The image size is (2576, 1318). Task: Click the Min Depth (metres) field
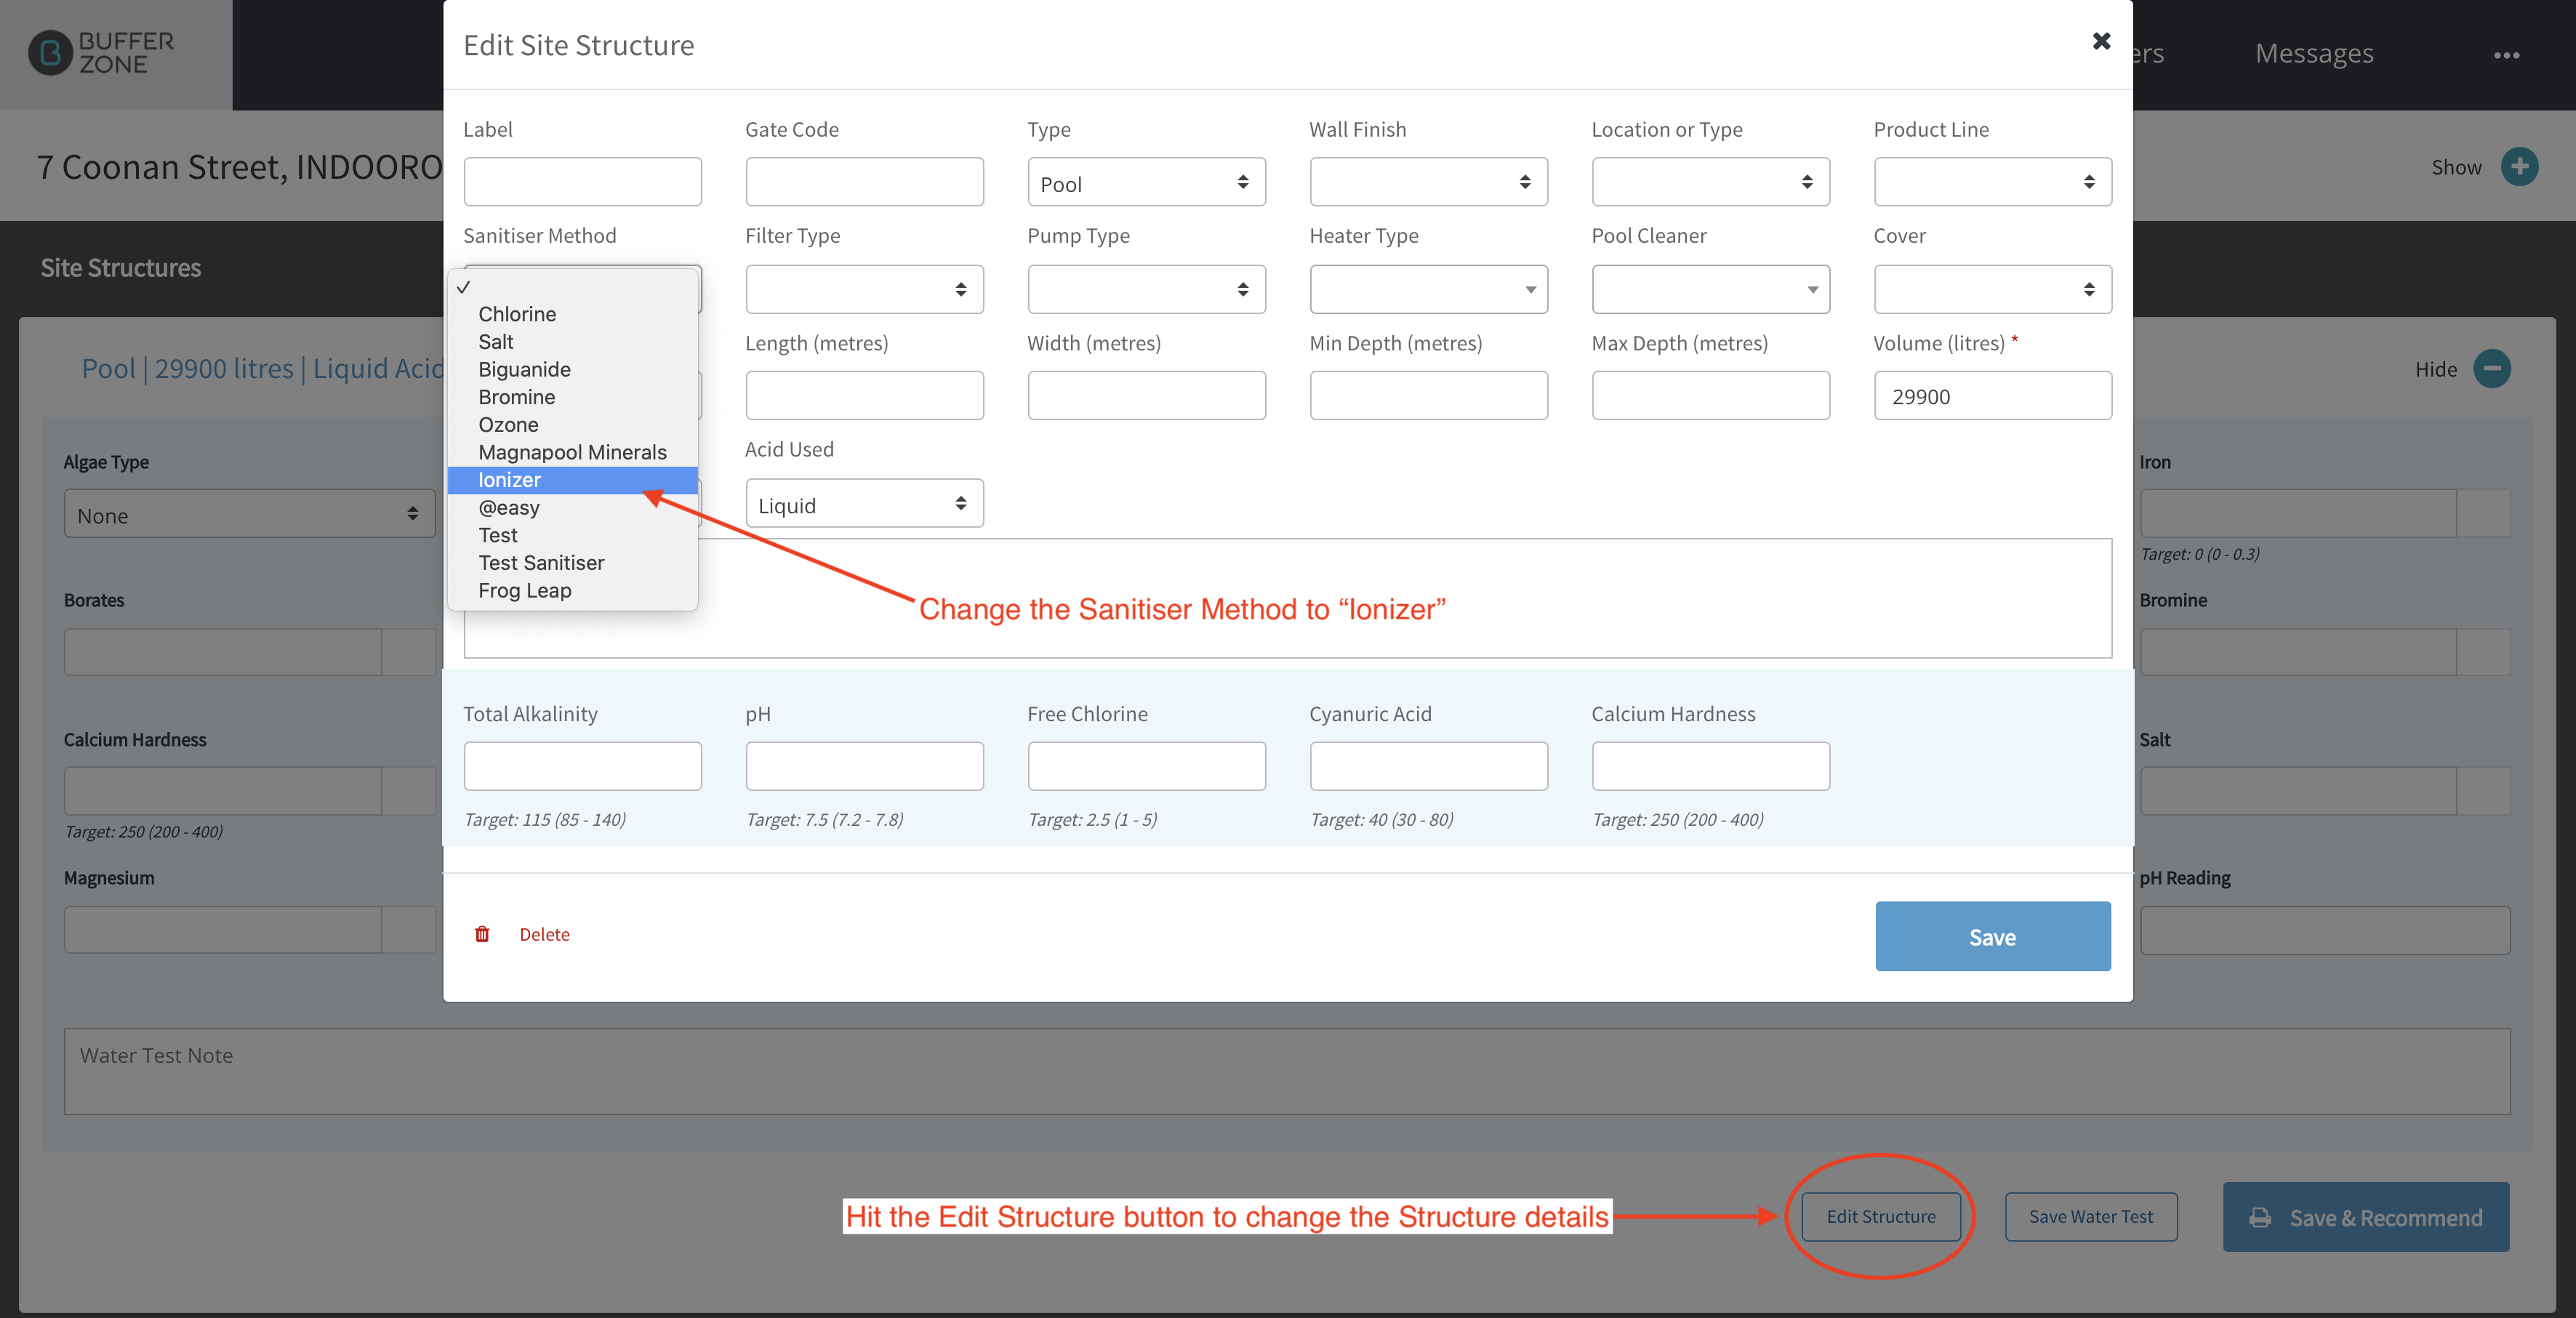(1428, 395)
